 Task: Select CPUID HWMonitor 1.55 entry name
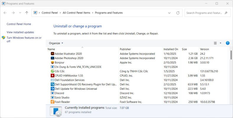tap(69, 76)
